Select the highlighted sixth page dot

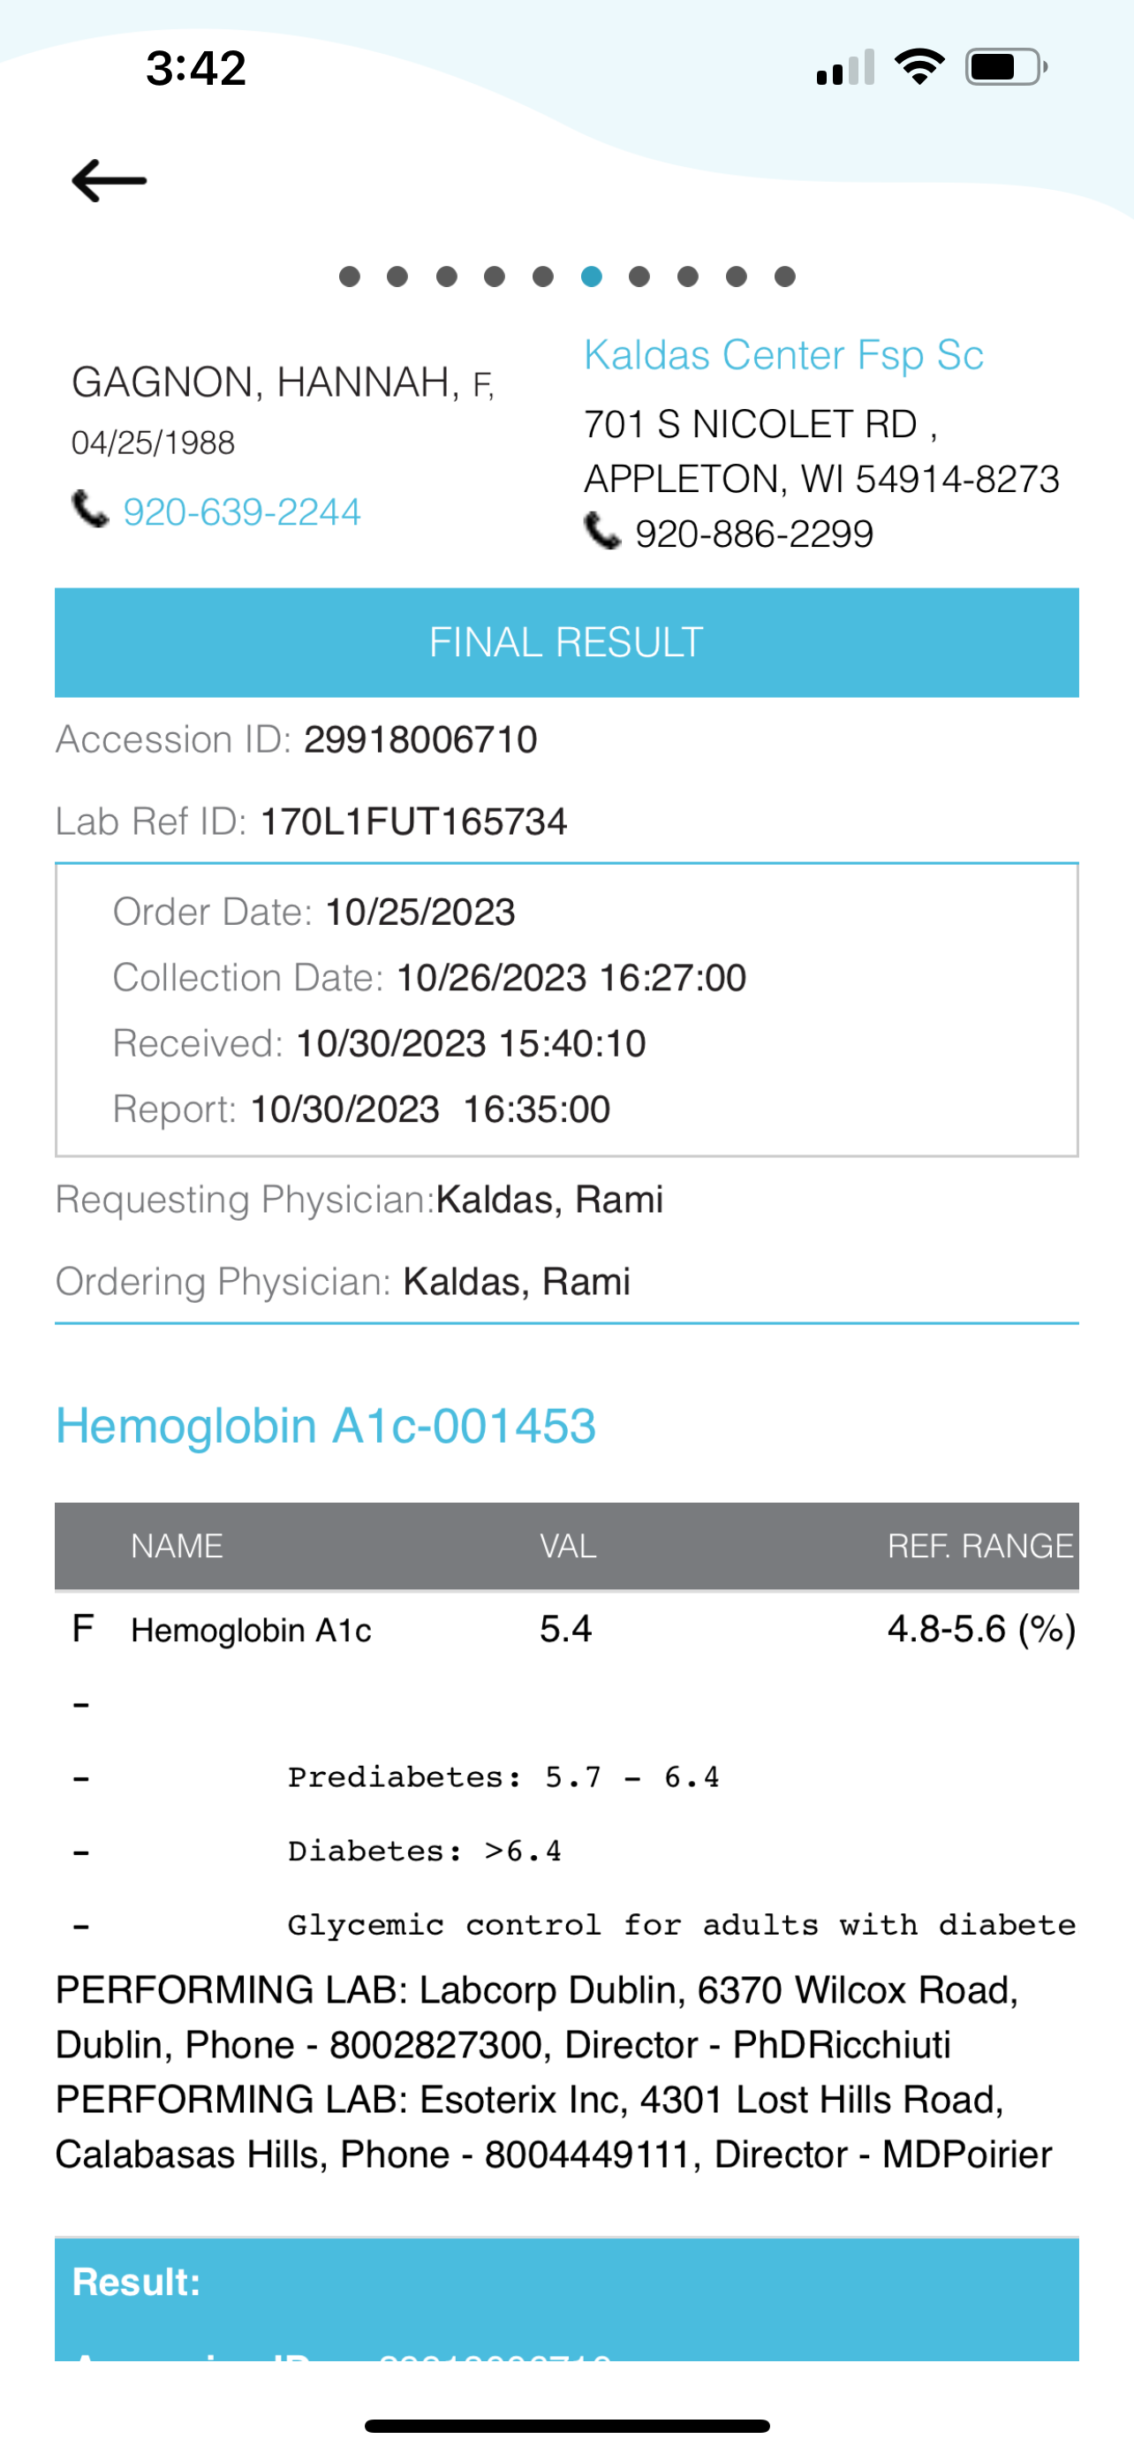click(x=591, y=276)
